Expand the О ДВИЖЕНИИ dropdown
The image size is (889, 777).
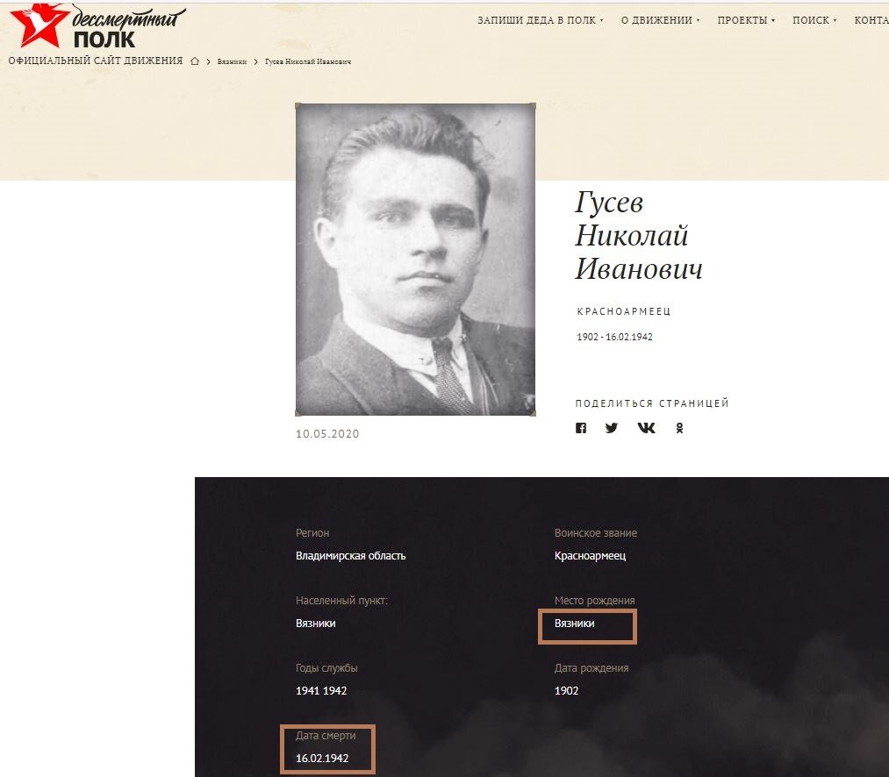660,20
